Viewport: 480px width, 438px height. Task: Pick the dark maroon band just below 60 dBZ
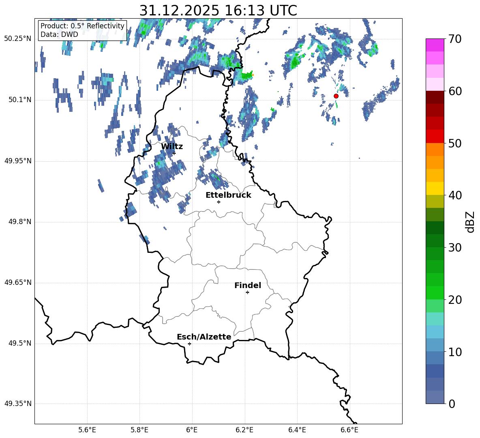(x=435, y=97)
